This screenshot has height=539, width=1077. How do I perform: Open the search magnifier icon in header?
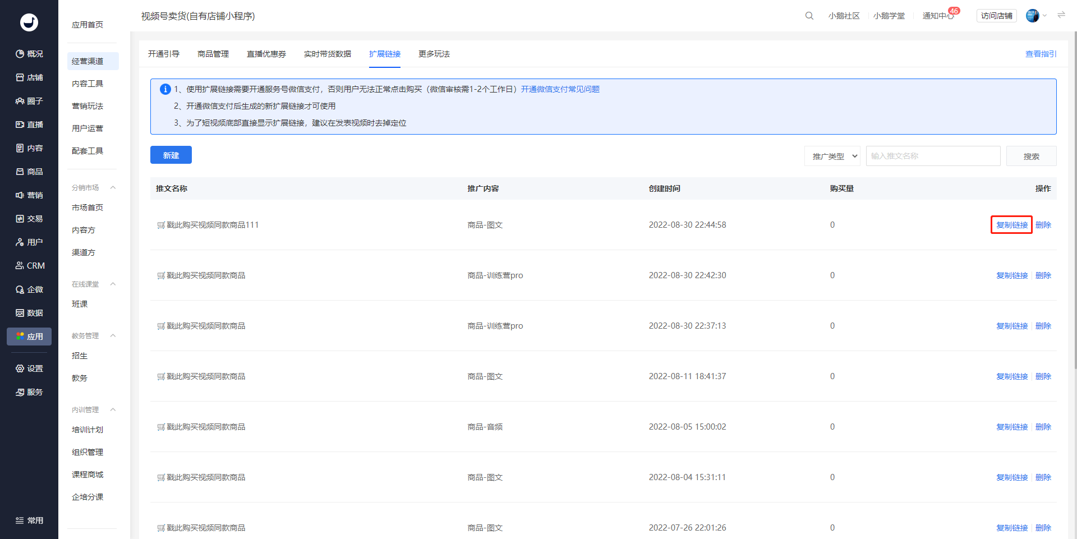809,16
